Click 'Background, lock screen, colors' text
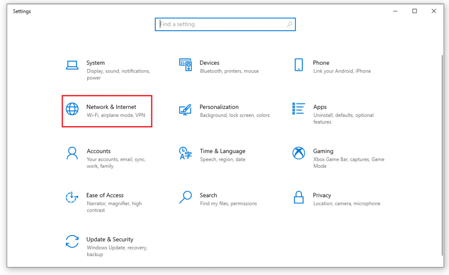Screen dimensions: 449x275 pos(235,115)
